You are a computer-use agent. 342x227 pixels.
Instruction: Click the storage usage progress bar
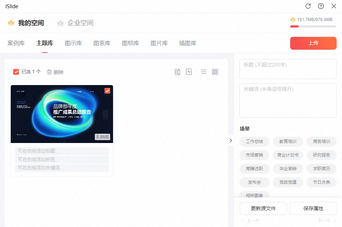pyautogui.click(x=313, y=26)
